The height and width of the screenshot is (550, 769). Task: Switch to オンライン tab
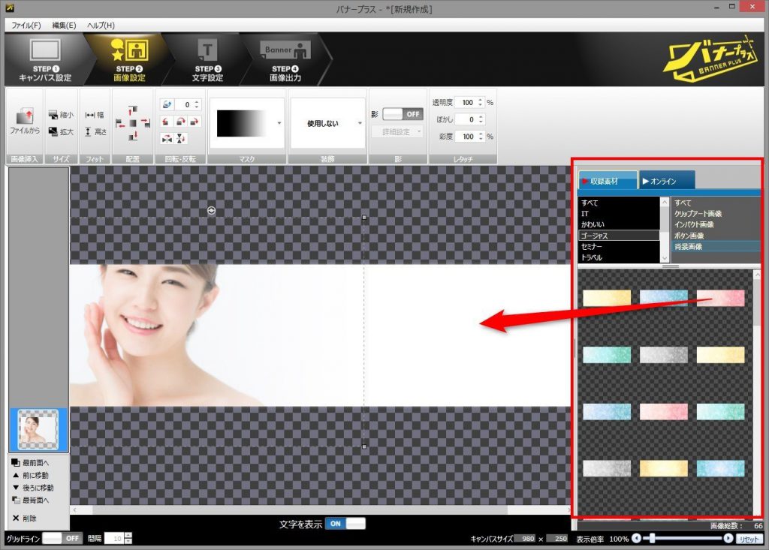tap(667, 181)
